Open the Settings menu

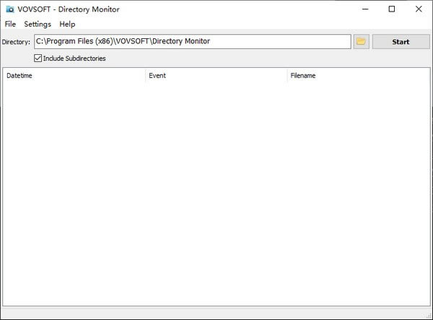pyautogui.click(x=38, y=25)
